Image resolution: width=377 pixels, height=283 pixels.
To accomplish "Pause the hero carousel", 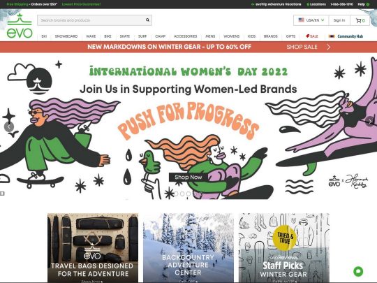I will pyautogui.click(x=2, y=194).
